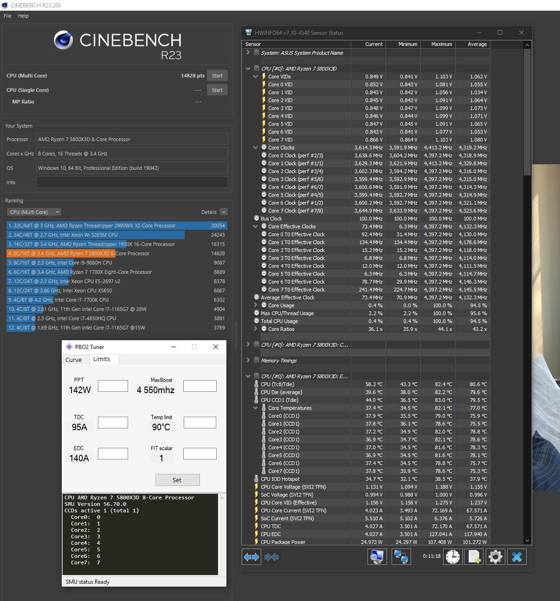Viewport: 560px width, 601px height.
Task: Click PPT limit input field
Action: coord(113,386)
